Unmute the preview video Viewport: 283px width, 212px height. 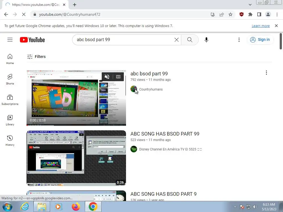pos(107,77)
